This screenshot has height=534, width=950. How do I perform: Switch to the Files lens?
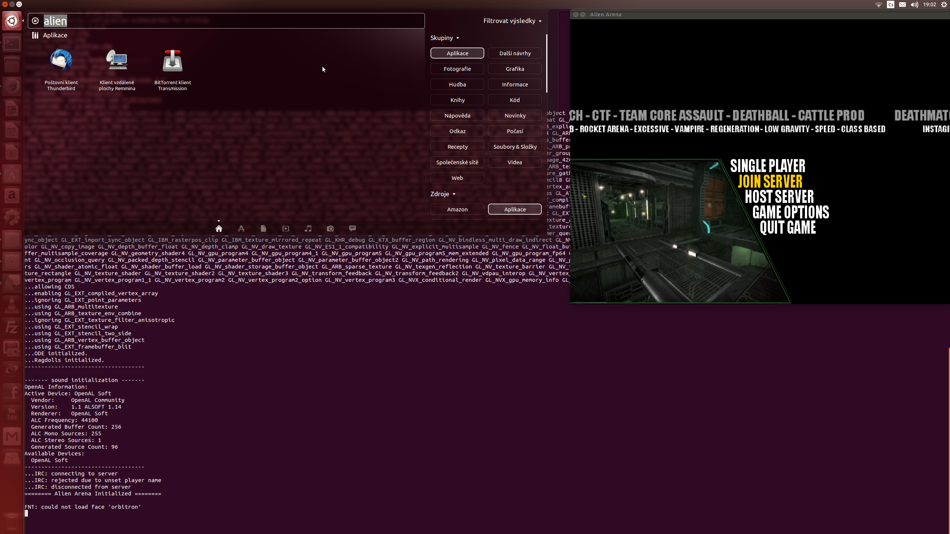263,228
